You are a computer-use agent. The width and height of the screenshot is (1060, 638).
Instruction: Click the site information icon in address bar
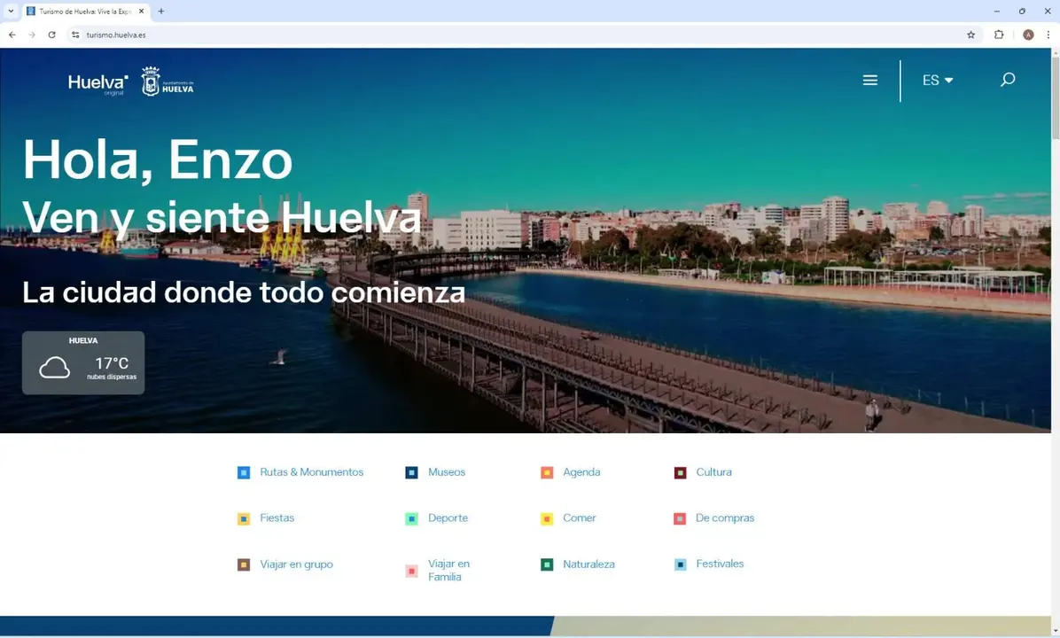75,35
